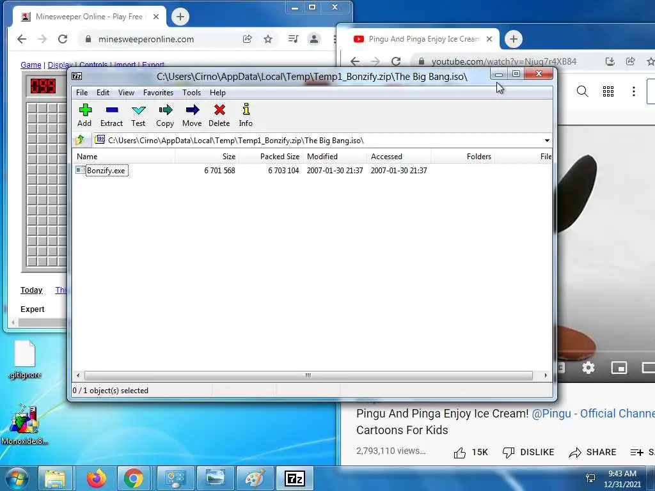Open Firefox from the taskbar
The height and width of the screenshot is (491, 655).
pyautogui.click(x=97, y=478)
